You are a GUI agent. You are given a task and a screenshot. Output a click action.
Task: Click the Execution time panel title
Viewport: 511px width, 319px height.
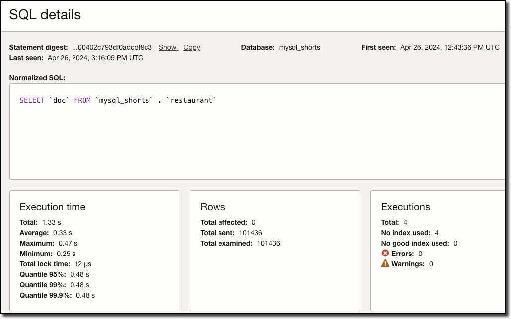point(52,207)
